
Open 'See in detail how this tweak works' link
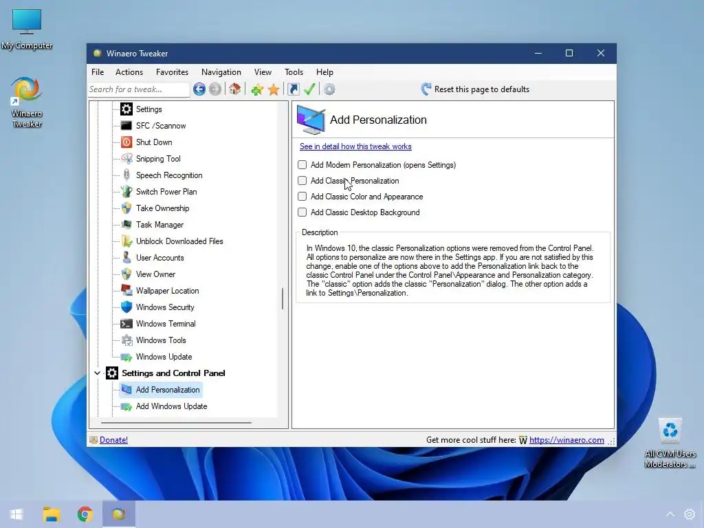(355, 146)
